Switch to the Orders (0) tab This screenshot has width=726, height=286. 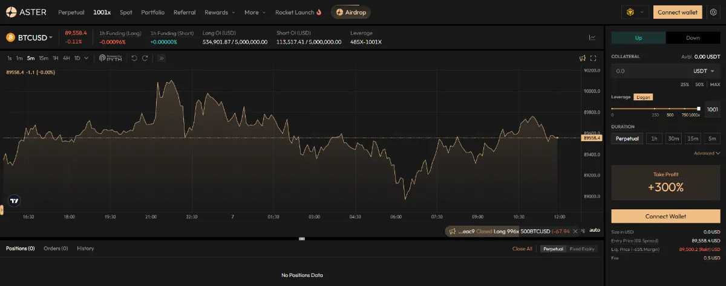tap(56, 249)
